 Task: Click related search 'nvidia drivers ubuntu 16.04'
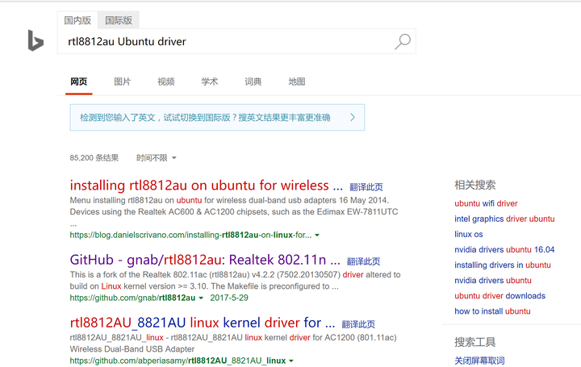click(x=504, y=249)
